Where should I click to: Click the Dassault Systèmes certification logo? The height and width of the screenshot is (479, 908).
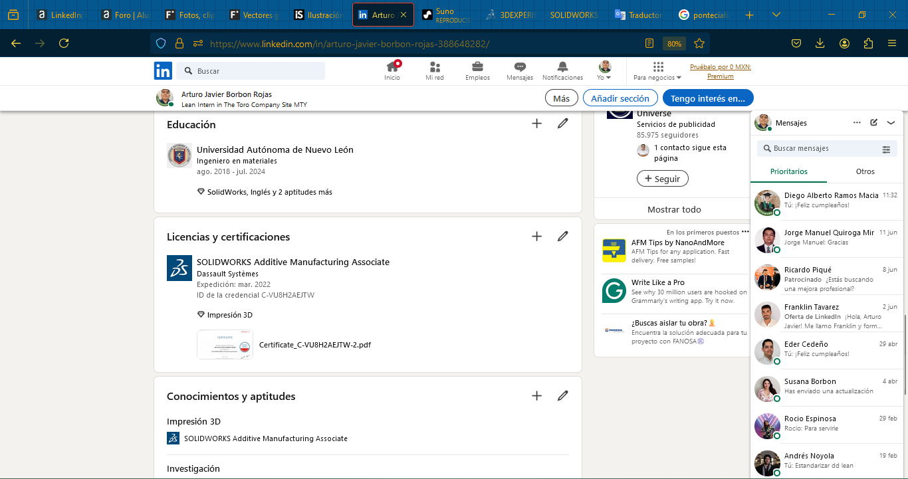pos(179,268)
